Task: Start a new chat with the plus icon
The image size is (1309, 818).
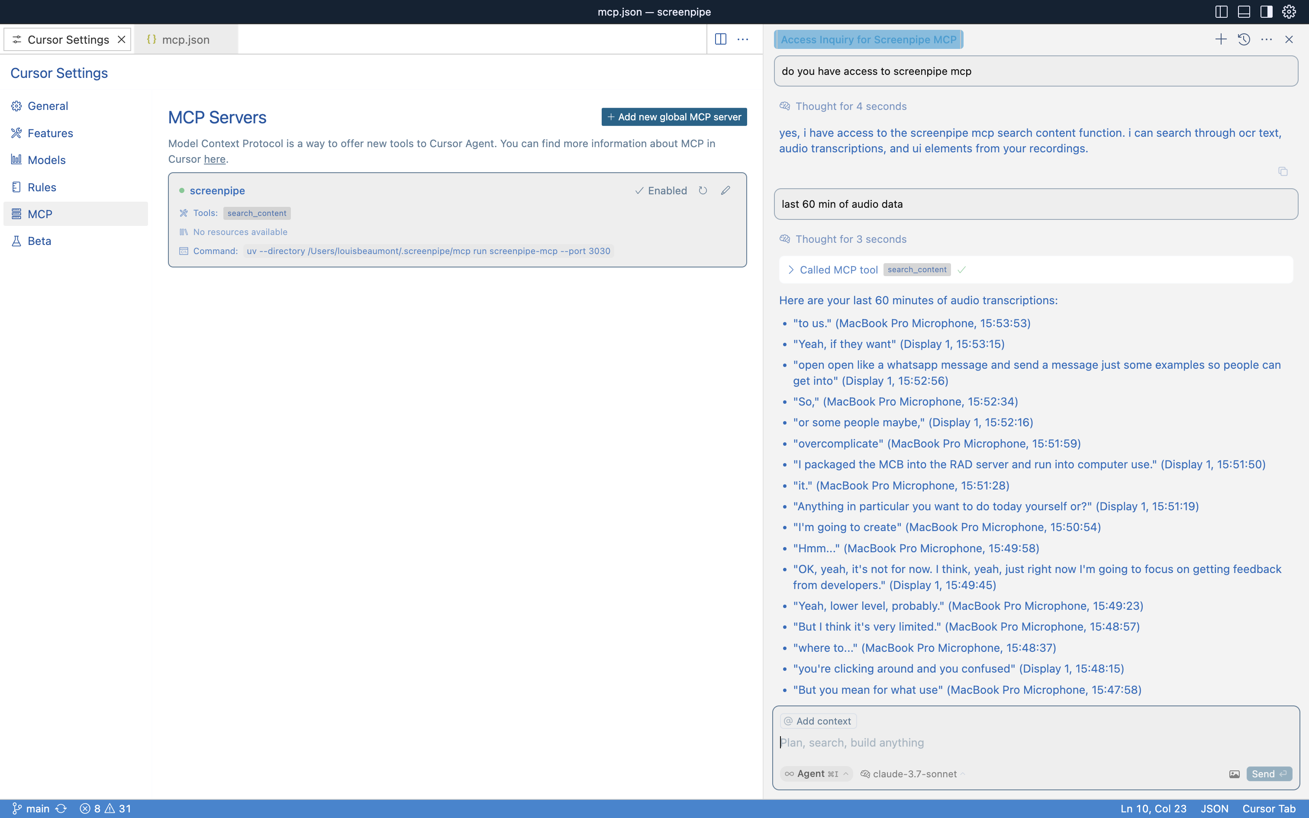Action: tap(1221, 39)
